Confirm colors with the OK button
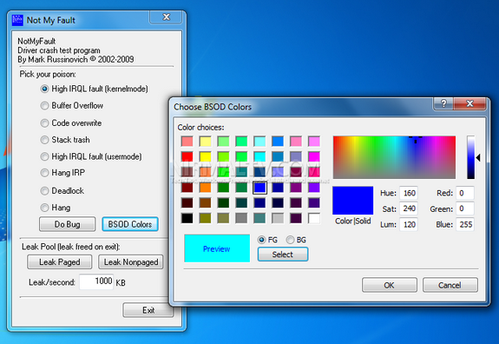Viewport: 499px width, 344px height. (389, 285)
